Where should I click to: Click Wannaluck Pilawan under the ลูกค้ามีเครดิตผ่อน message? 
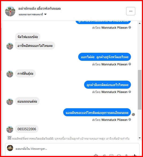pyautogui.click(x=114, y=92)
